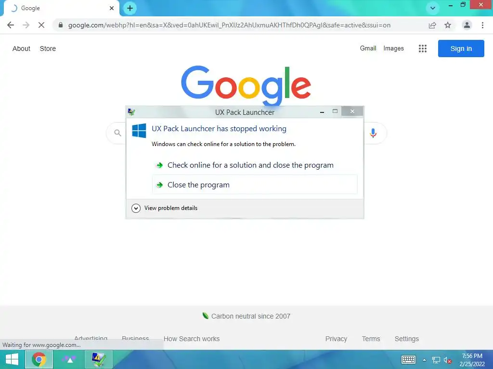Screen dimensions: 493x369
Task: Click 'UX Pack Launcher has stopped working' heading
Action: tap(219, 129)
